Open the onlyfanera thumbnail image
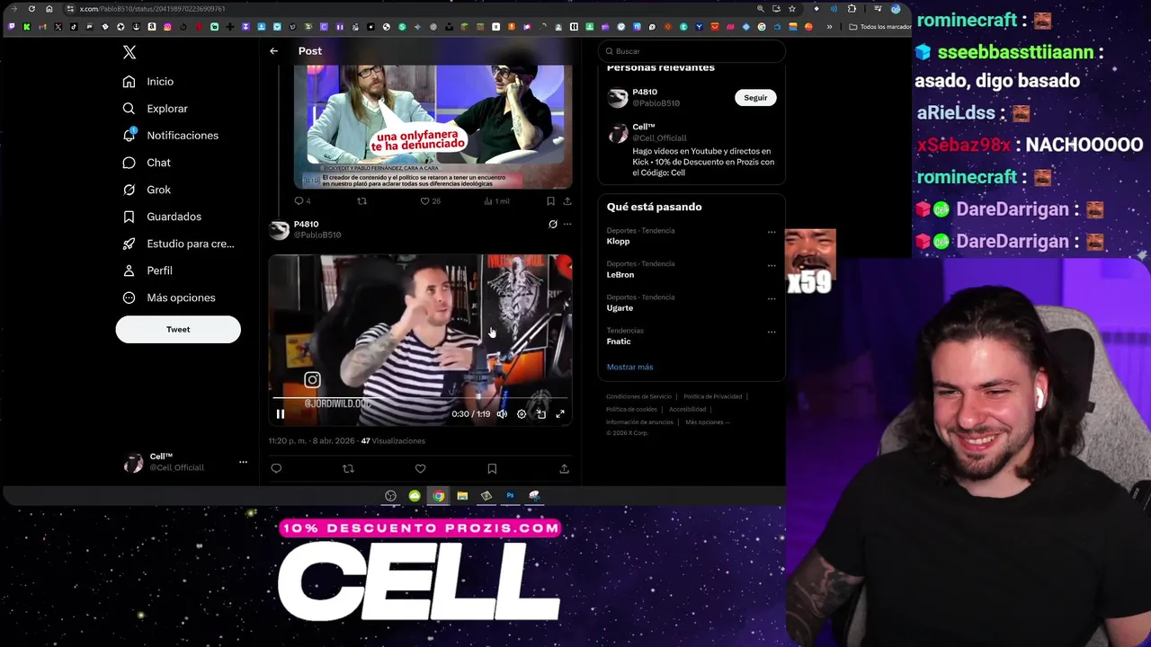1151x647 pixels. tap(433, 126)
